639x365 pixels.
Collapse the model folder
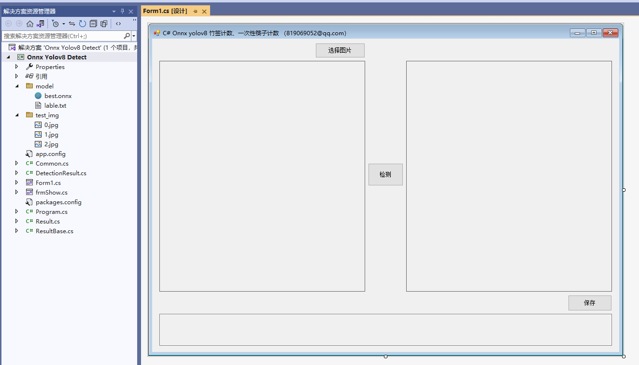tap(17, 86)
